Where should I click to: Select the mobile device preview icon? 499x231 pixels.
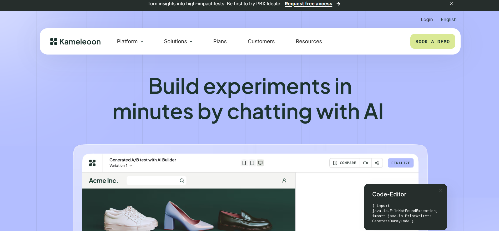point(244,163)
